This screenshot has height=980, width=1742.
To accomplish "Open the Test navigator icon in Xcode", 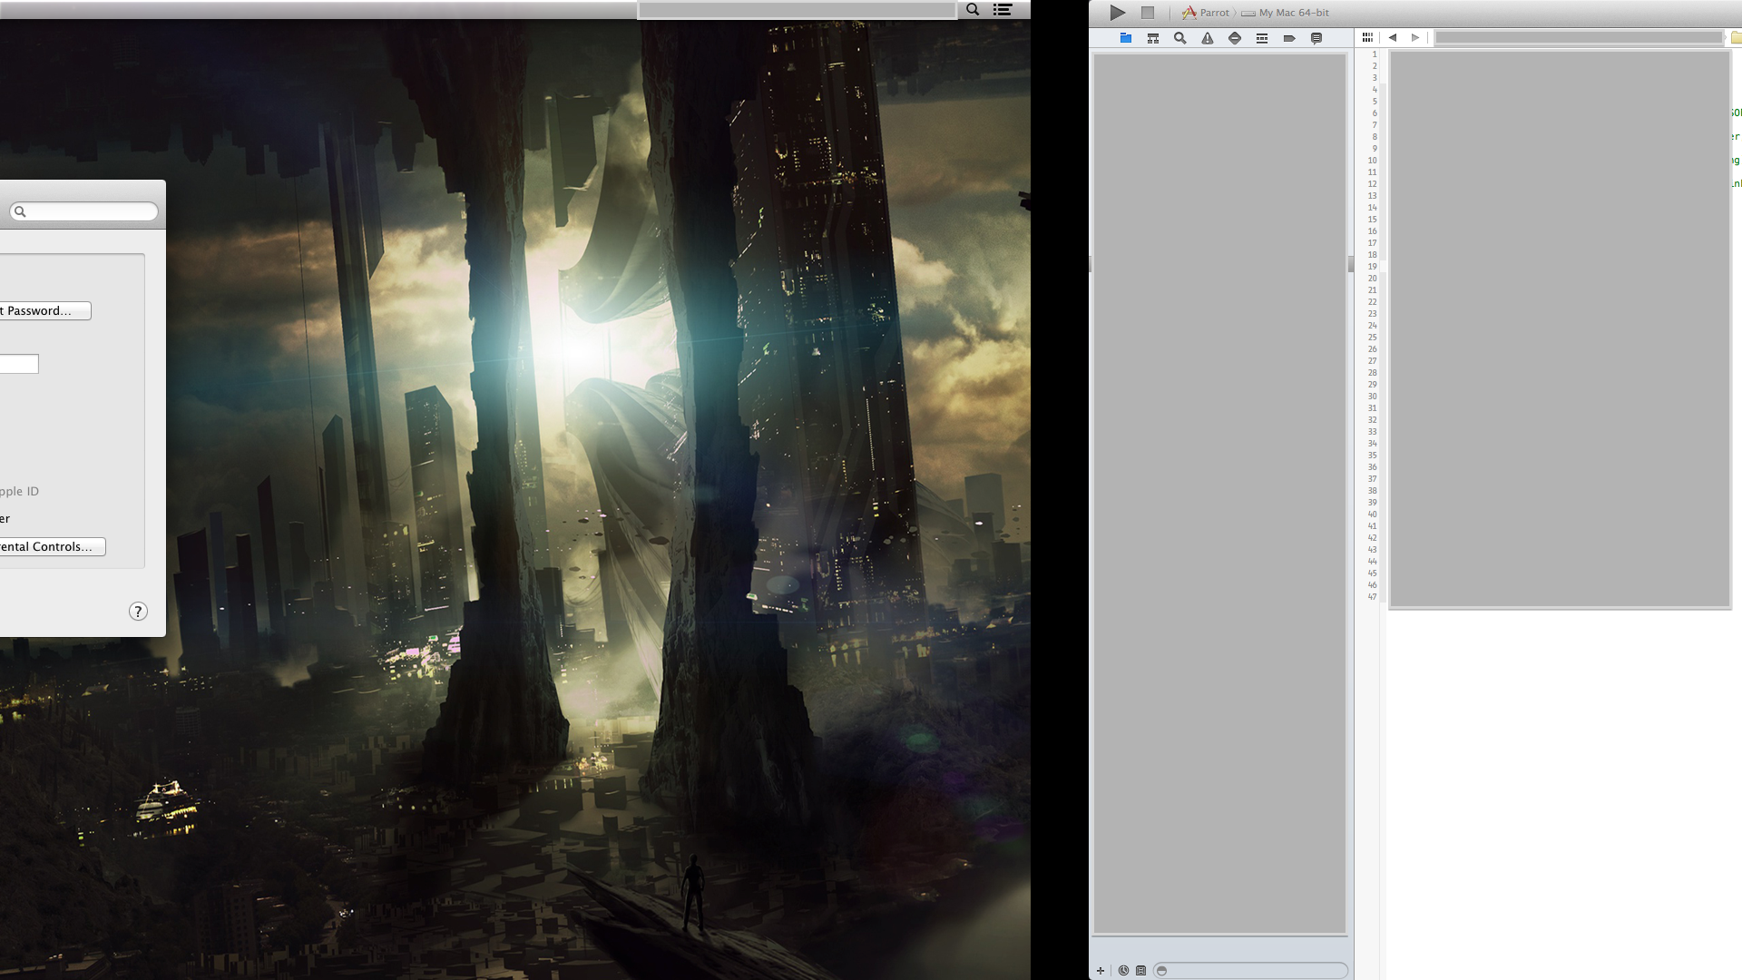I will [x=1235, y=38].
